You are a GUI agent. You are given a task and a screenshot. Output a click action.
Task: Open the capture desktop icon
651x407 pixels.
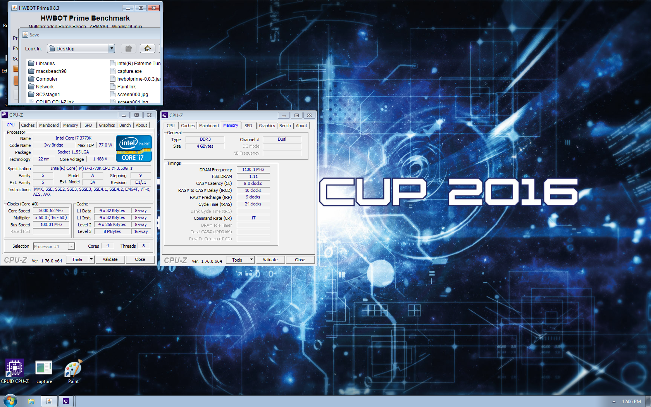click(44, 372)
